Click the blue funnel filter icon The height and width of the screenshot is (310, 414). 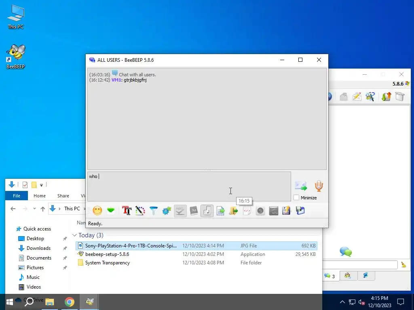153,211
